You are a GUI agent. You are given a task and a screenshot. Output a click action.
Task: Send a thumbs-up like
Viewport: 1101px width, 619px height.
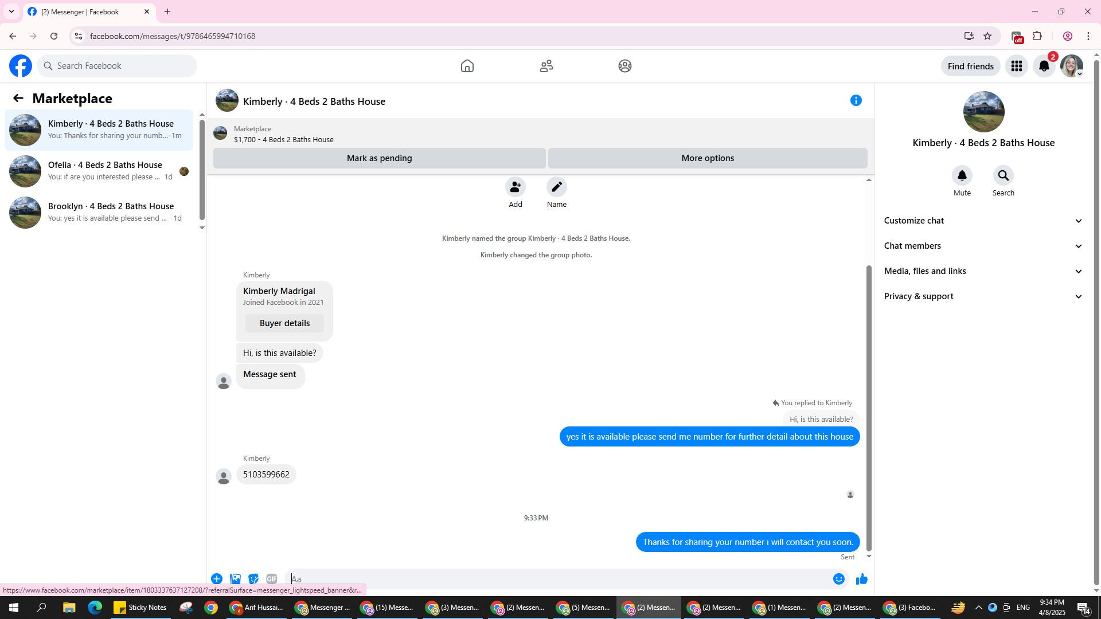tap(861, 579)
